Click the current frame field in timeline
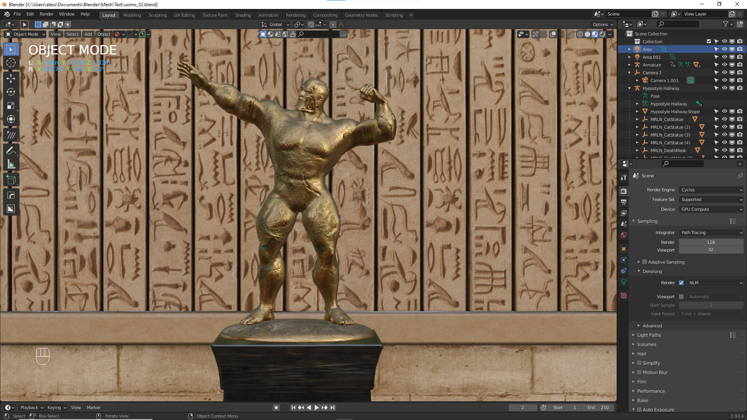Screen dimensions: 747x420 [x=523, y=408]
